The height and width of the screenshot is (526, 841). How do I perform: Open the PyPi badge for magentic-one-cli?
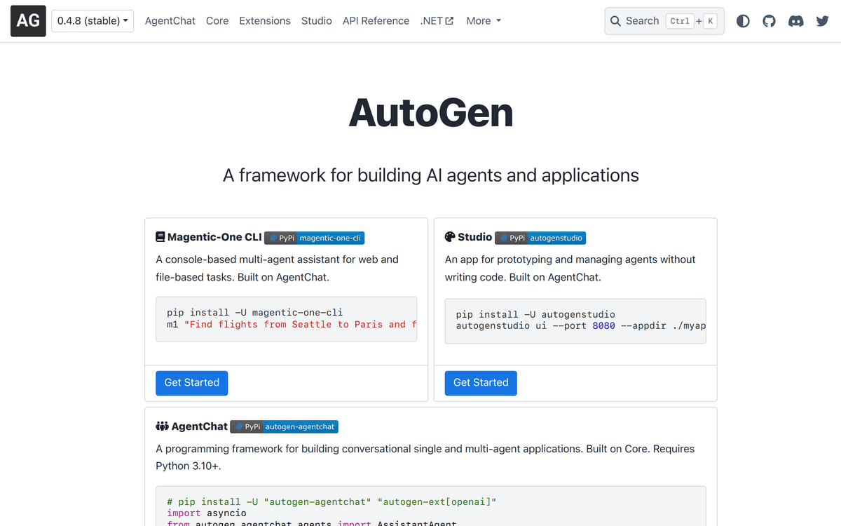314,238
